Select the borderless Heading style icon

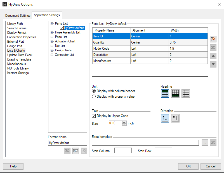(185, 93)
